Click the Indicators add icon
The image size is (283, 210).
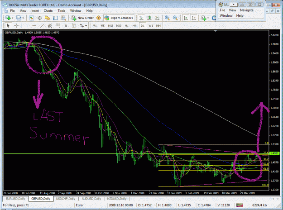coord(204,18)
